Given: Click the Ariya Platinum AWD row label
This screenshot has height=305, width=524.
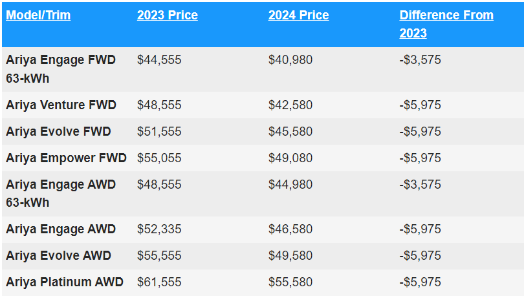Looking at the screenshot, I should coord(65,282).
